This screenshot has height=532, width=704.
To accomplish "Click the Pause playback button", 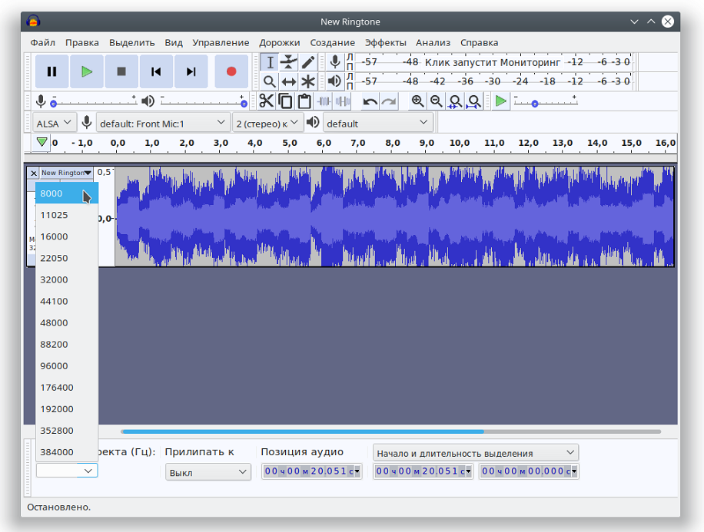I will [51, 71].
